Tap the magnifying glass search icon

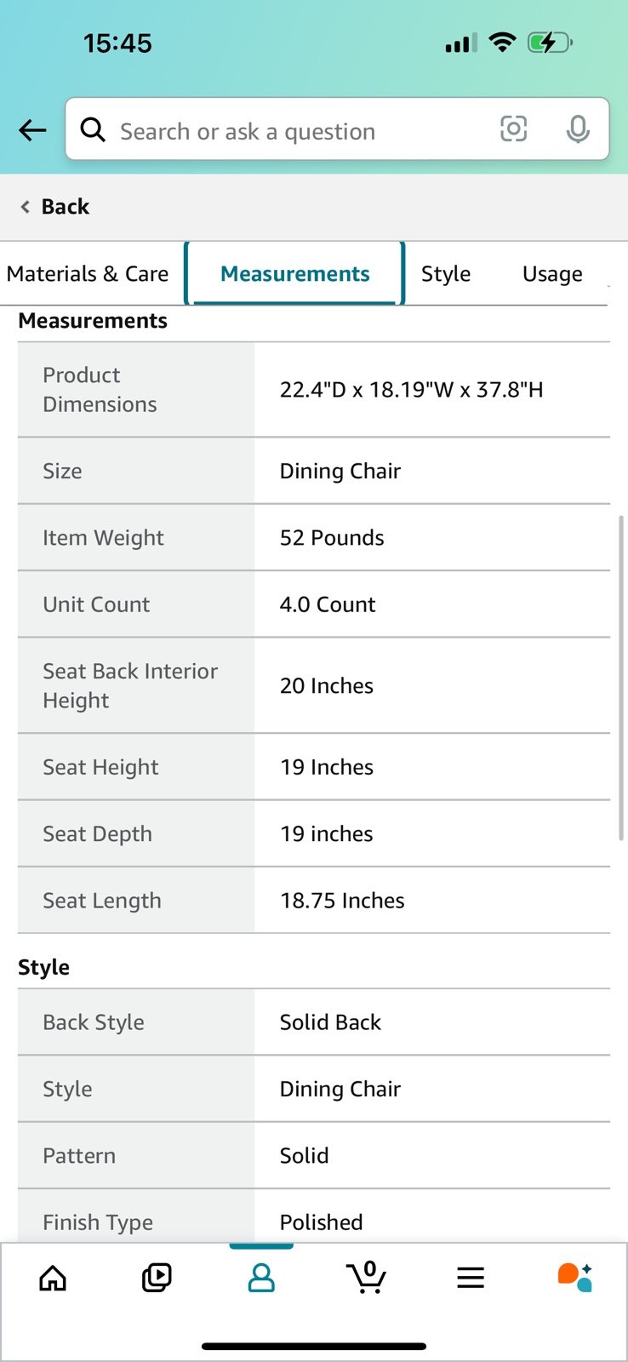(93, 129)
